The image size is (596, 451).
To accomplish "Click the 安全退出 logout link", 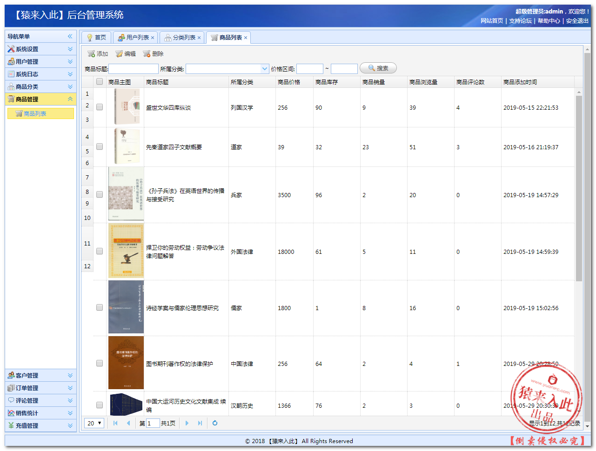I will pyautogui.click(x=577, y=21).
